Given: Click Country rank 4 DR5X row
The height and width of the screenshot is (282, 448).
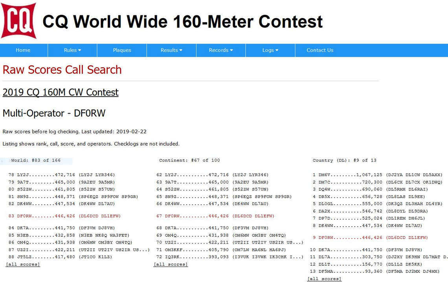Looking at the screenshot, I should coord(369,197).
